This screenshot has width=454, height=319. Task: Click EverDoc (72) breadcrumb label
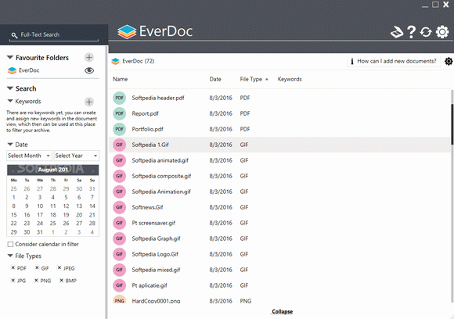[x=138, y=61]
